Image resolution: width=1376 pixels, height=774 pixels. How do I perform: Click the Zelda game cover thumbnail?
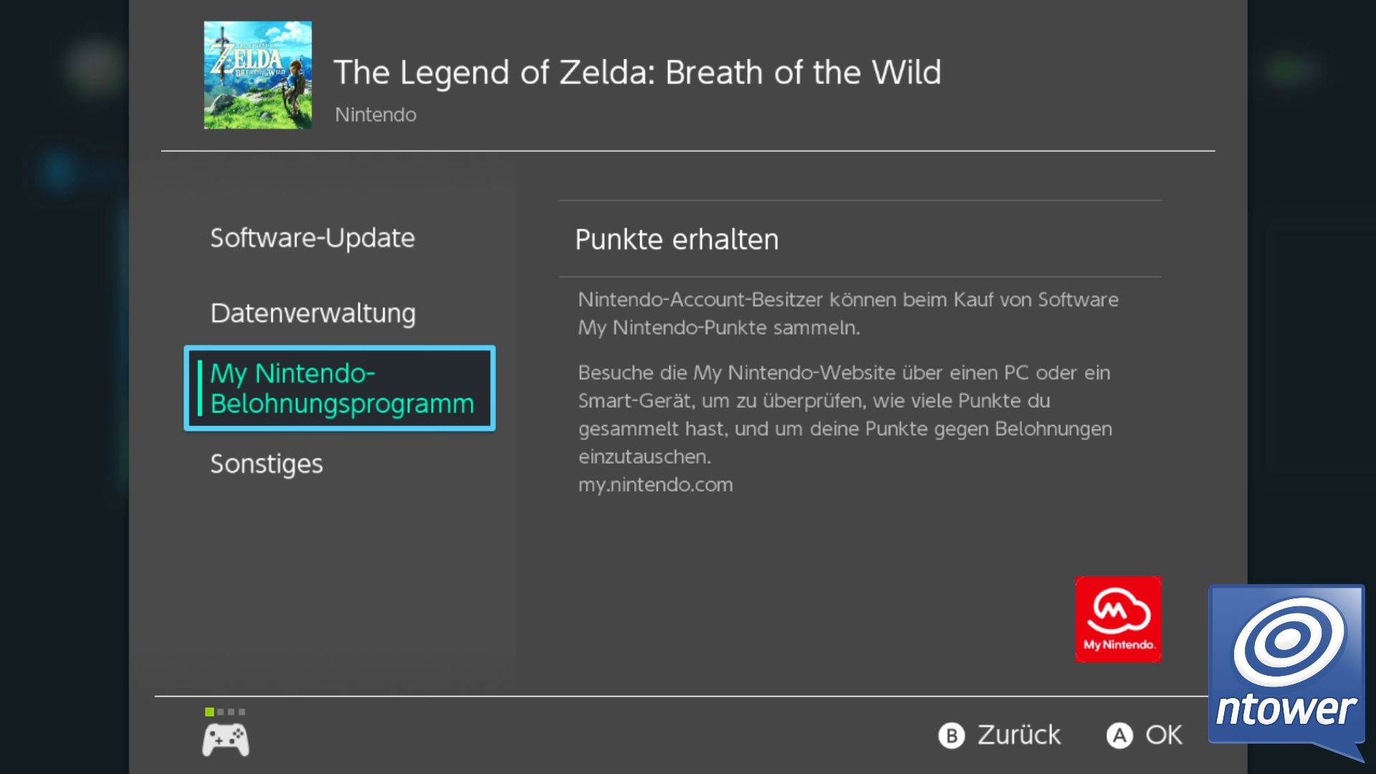tap(258, 75)
